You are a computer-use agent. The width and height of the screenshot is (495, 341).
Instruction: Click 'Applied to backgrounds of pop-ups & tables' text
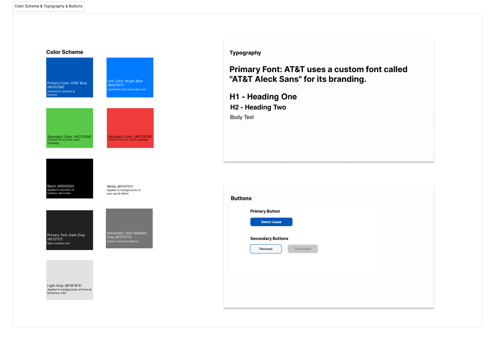coord(123,192)
